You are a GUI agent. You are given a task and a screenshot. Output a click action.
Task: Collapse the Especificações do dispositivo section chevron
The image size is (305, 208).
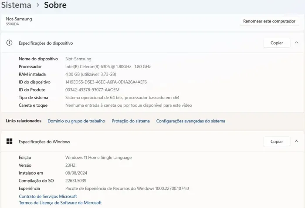click(x=296, y=43)
